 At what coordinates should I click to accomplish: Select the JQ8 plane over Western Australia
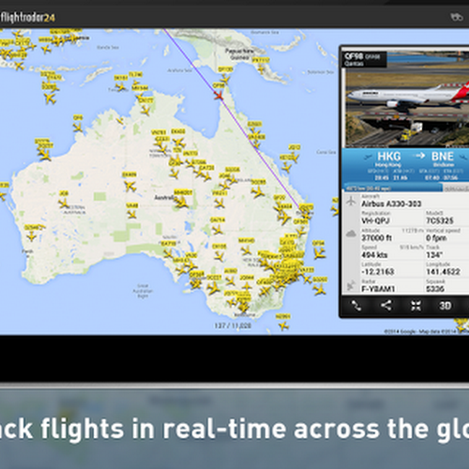(64, 204)
